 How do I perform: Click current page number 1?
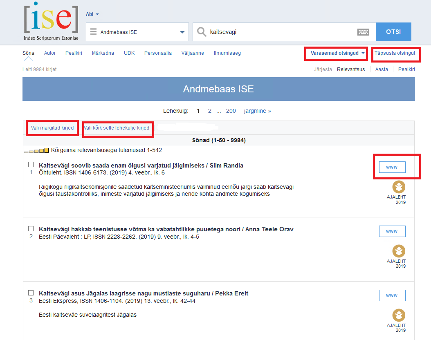198,111
